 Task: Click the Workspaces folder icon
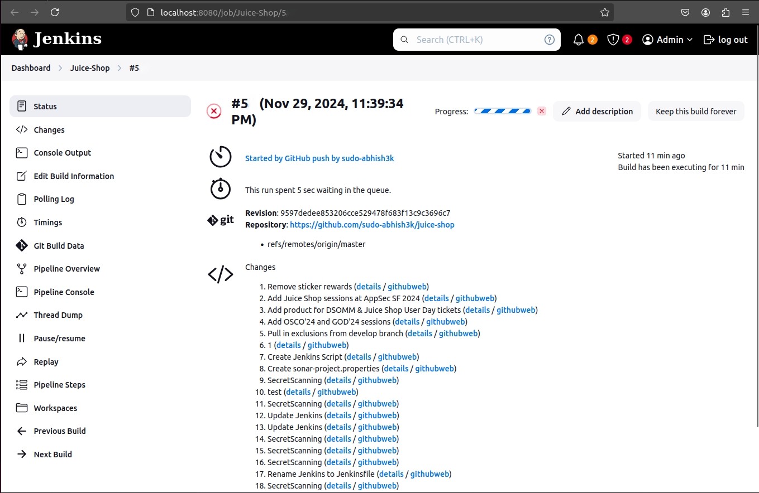click(x=22, y=408)
